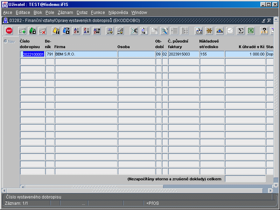Click the Deník field showing 791
280x210 pixels.
tap(50, 54)
